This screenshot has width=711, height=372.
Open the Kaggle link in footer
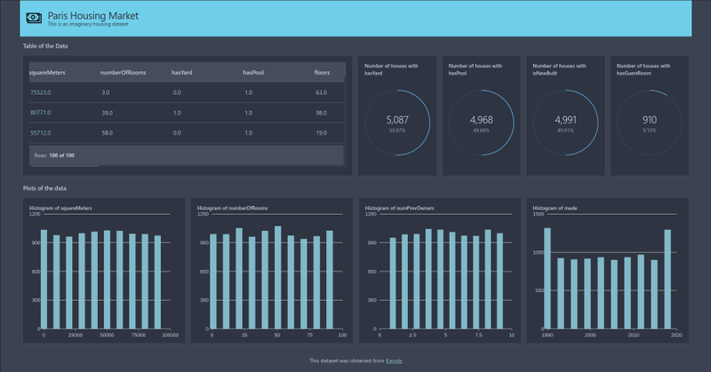click(394, 360)
